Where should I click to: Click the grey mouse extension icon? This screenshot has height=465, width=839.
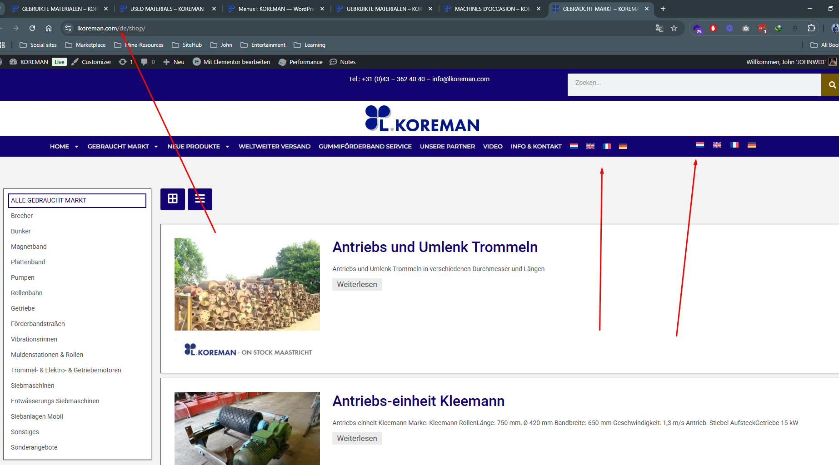tap(795, 28)
